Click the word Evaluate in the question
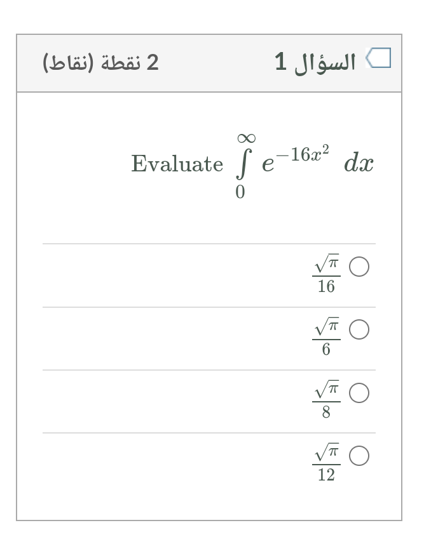 coord(177,164)
